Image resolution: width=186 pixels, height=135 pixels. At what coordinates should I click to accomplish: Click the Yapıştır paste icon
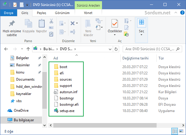pyautogui.click(x=42, y=23)
